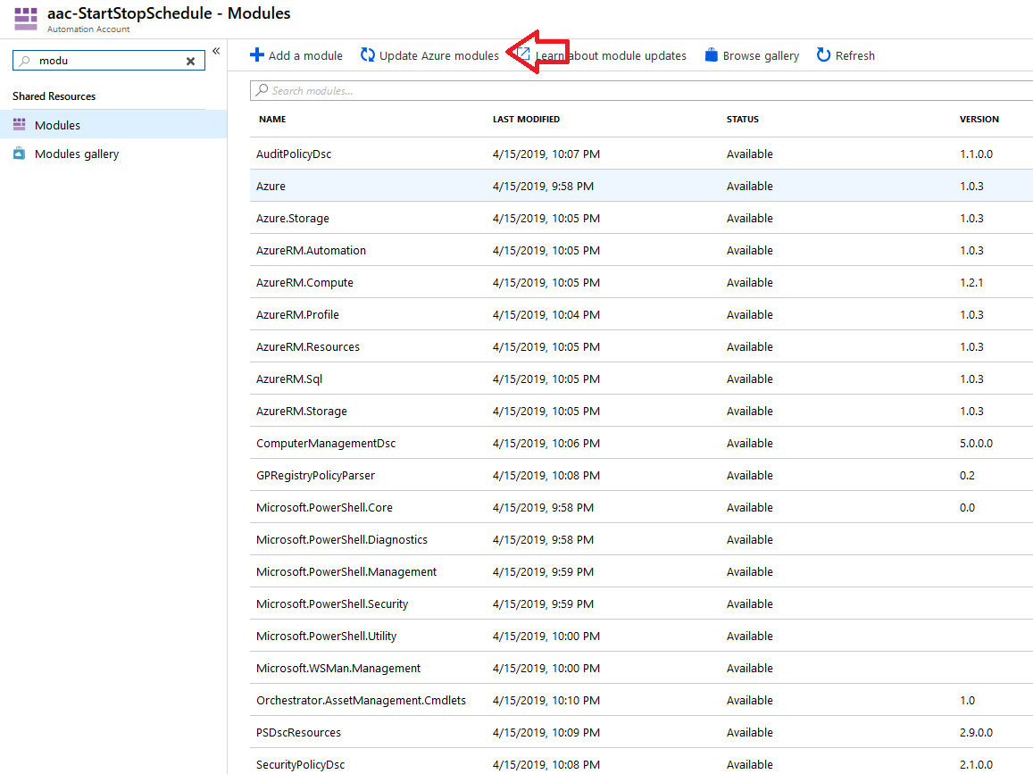1033x774 pixels.
Task: Click the automation account icon in header
Action: (26, 19)
